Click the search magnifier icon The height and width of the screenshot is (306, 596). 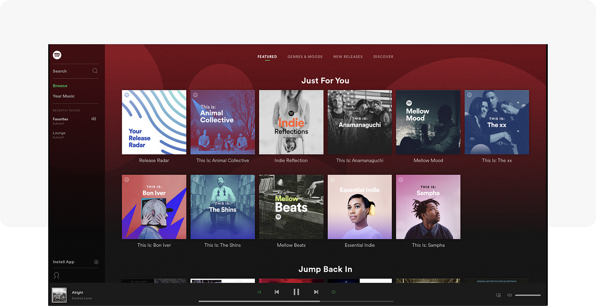[x=95, y=71]
